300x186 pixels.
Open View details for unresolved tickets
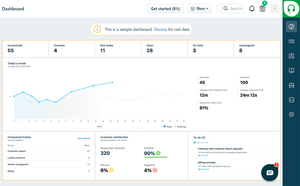tap(84, 138)
